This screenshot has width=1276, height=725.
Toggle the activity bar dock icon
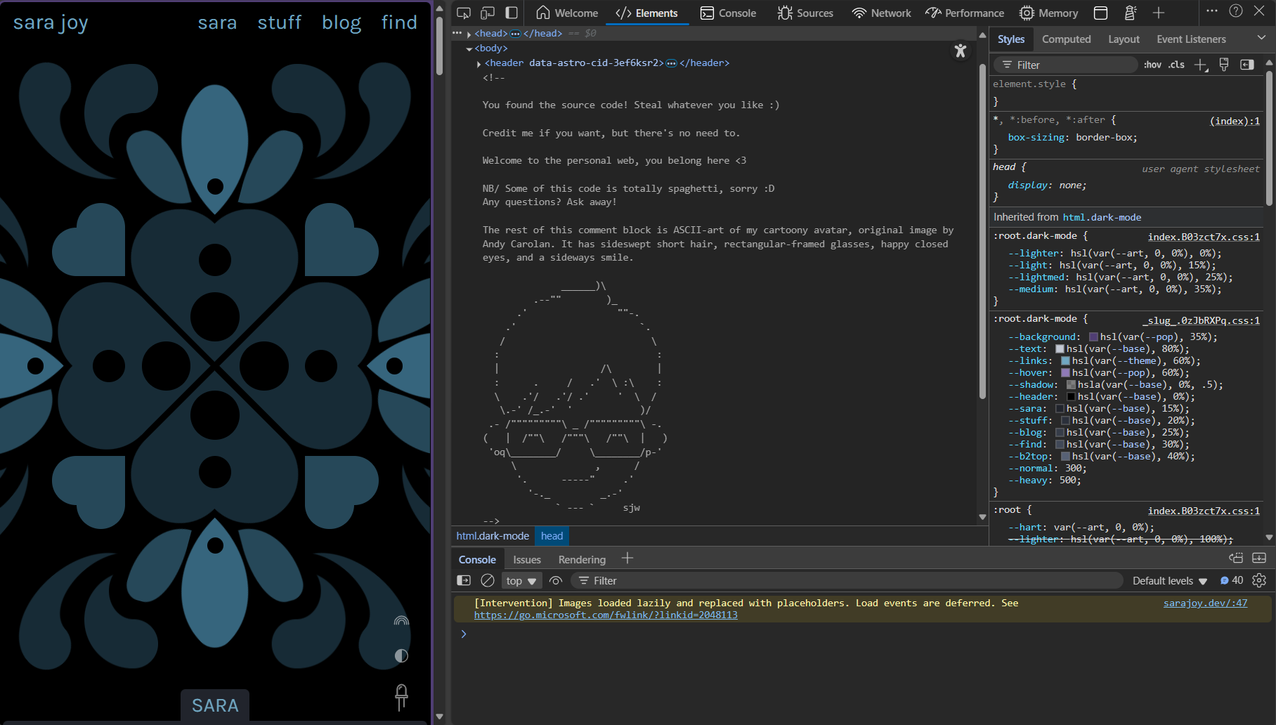[512, 13]
